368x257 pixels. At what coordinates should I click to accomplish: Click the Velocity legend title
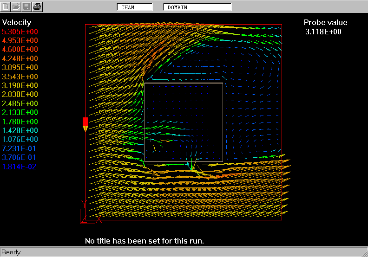tap(17, 23)
